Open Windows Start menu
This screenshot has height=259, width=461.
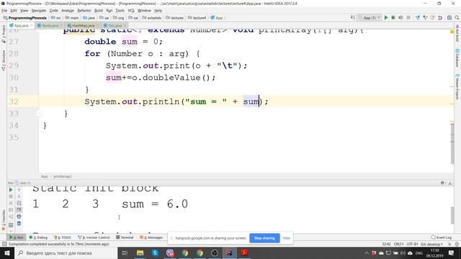point(7,253)
